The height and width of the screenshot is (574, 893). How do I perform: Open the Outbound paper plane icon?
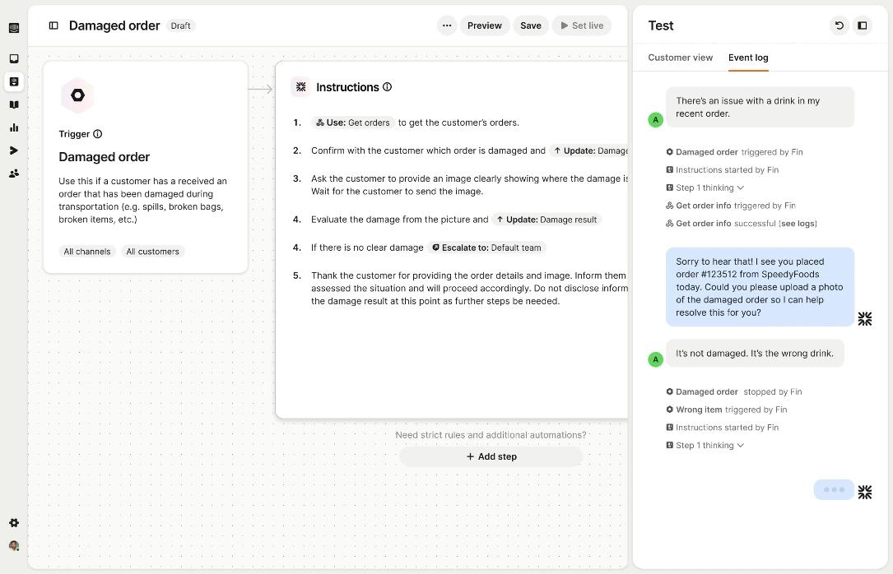tap(14, 150)
